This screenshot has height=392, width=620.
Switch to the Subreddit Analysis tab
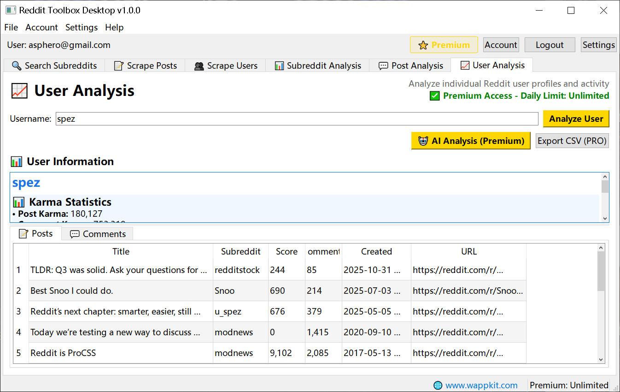[x=318, y=65]
